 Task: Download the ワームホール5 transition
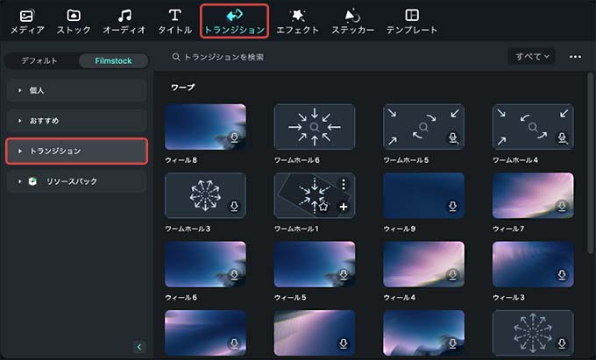(453, 138)
